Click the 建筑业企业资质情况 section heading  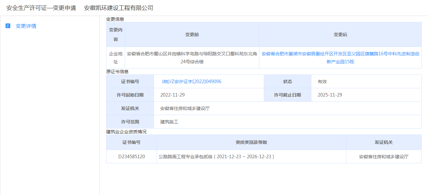(126, 132)
